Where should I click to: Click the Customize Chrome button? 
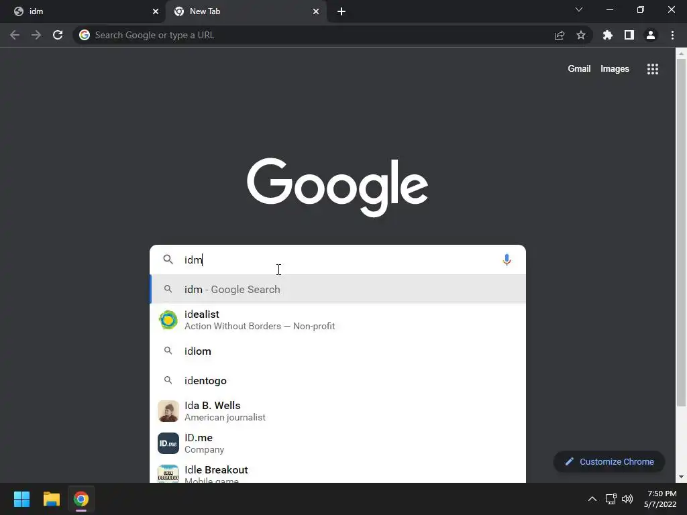tap(609, 461)
